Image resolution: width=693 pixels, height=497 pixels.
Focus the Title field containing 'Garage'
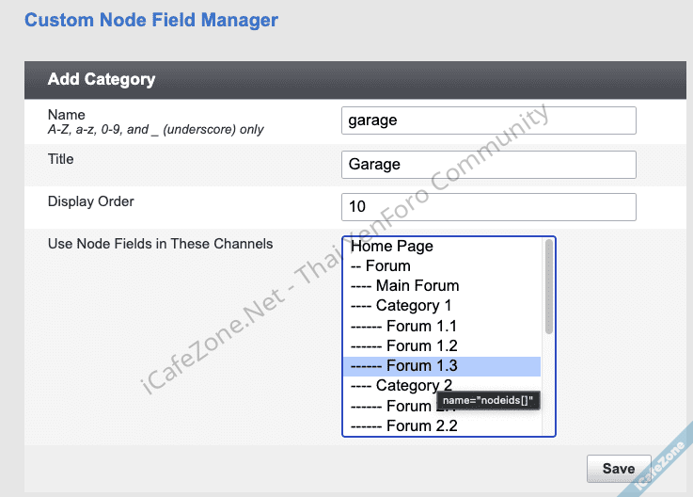click(x=488, y=165)
